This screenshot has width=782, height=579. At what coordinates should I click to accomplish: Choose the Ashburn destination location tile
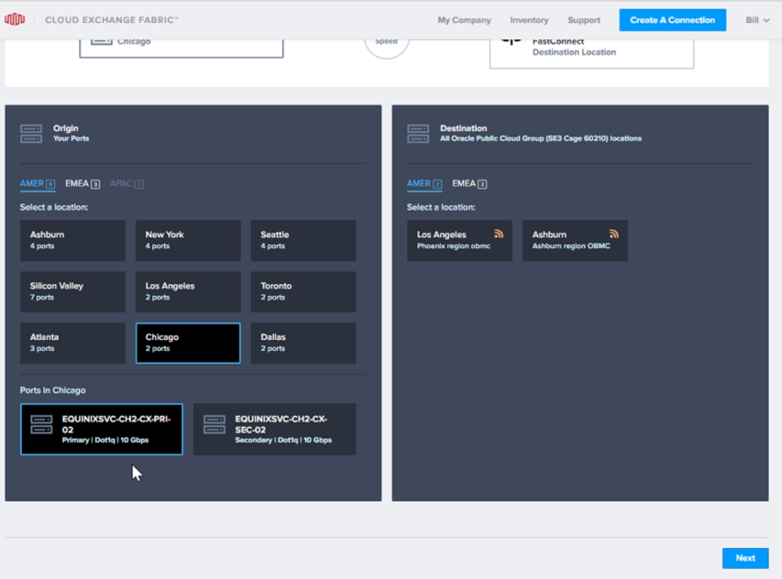click(x=575, y=240)
